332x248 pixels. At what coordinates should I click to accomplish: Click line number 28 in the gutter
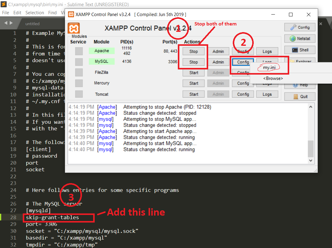[13, 217]
